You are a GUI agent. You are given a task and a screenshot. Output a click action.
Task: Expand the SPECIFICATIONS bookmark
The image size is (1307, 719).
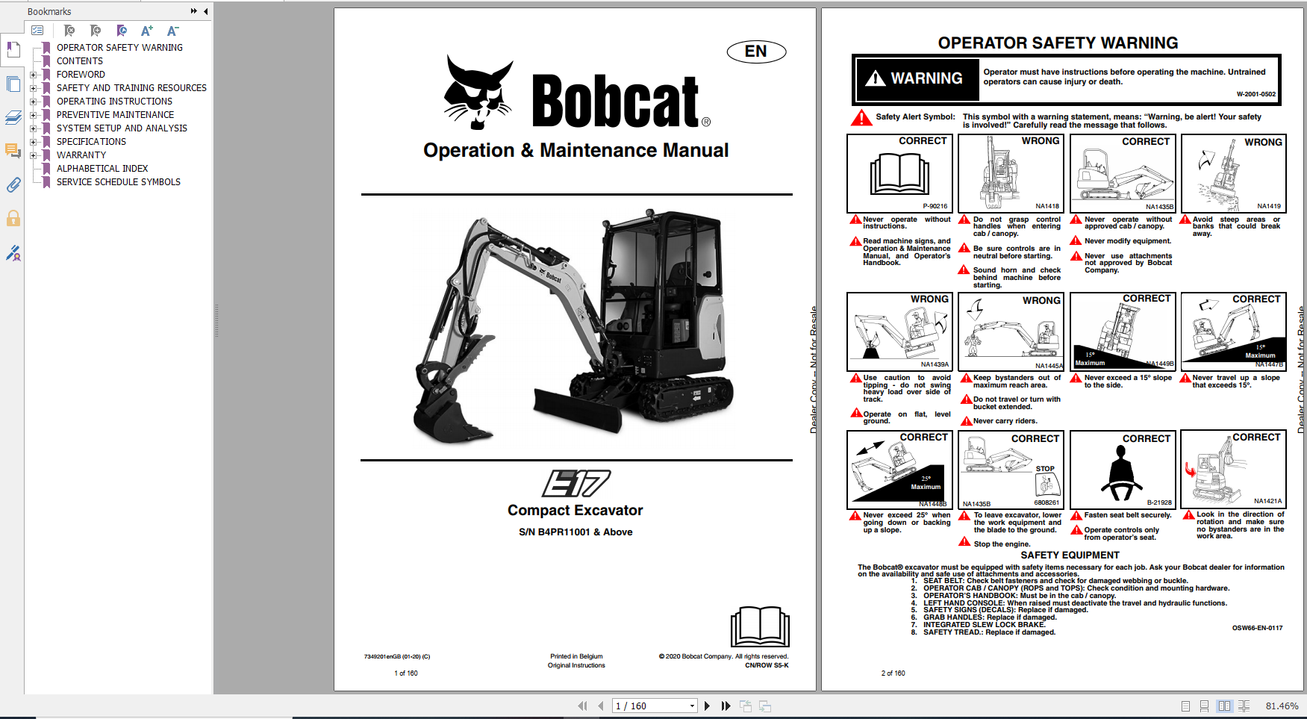(x=33, y=142)
